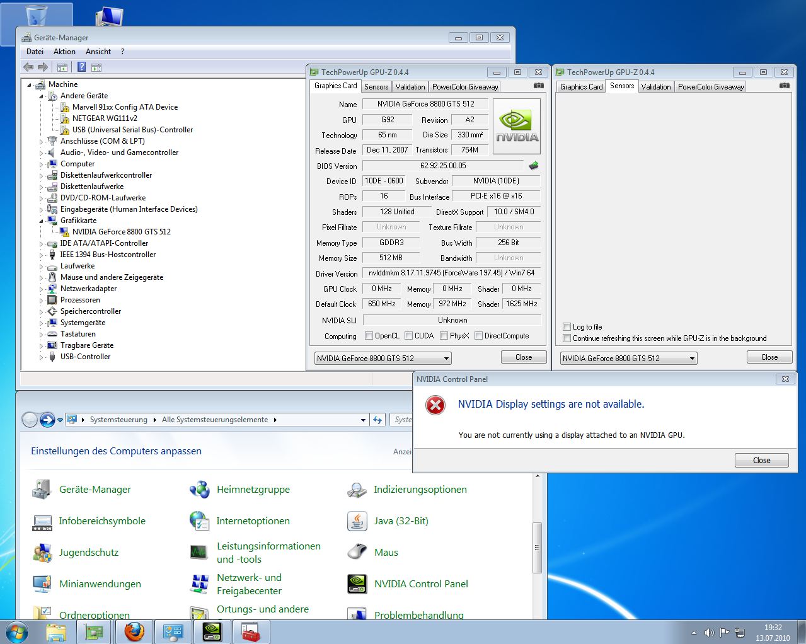Open Indizierungsoptionen icon in control panel
The image size is (806, 644).
(357, 490)
